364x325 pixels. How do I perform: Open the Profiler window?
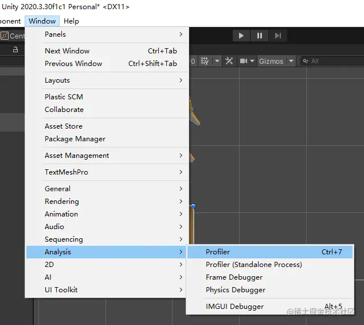coord(270,252)
